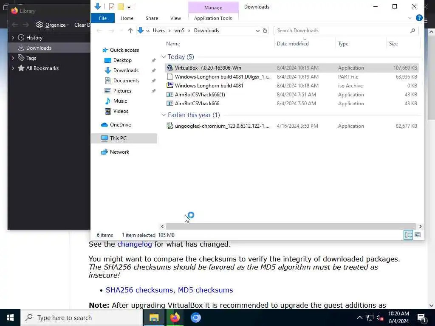Click the Manage contextual tab
This screenshot has height=326, width=435.
(213, 8)
